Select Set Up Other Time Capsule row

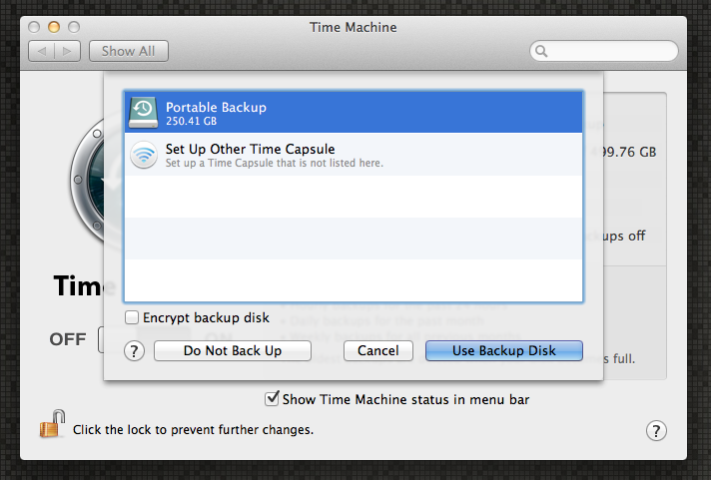354,154
